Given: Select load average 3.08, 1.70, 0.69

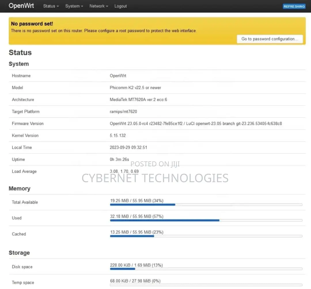Looking at the screenshot, I should (124, 171).
